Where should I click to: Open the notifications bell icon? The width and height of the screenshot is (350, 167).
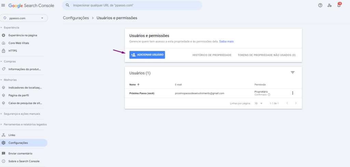(339, 5)
